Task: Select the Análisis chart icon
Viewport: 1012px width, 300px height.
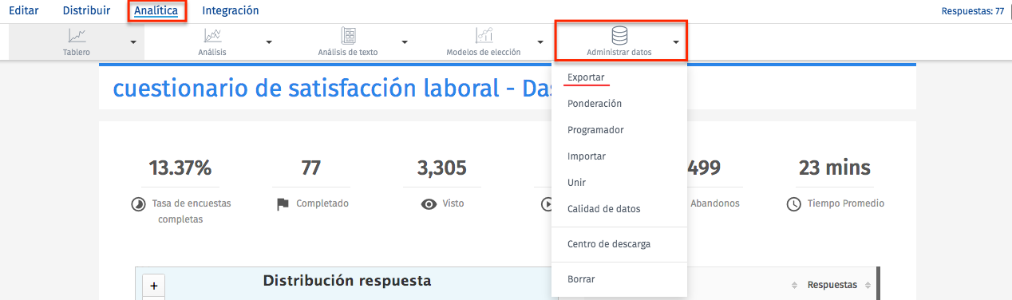Action: click(212, 36)
